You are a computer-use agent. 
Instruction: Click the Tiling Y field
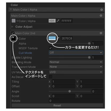[91, 82]
